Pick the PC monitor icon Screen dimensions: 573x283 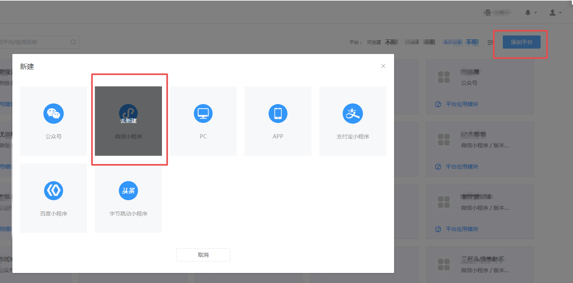pyautogui.click(x=203, y=113)
